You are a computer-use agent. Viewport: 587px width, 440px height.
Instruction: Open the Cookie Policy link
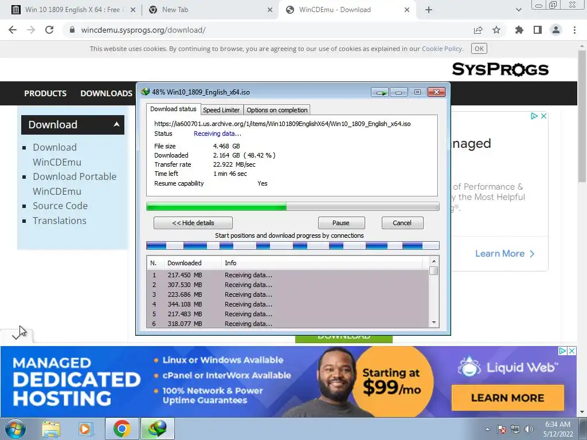[442, 49]
